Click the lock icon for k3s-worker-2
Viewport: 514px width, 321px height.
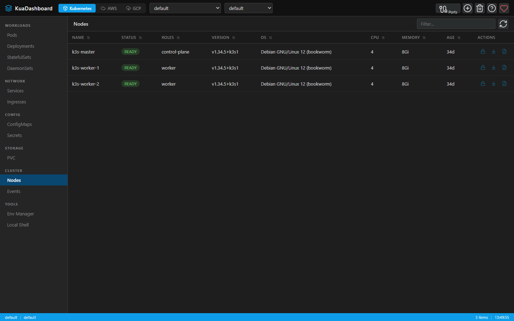pos(483,83)
